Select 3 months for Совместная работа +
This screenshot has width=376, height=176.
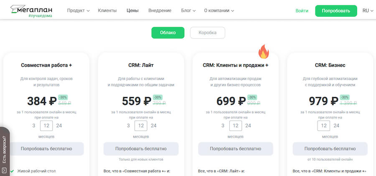33,126
